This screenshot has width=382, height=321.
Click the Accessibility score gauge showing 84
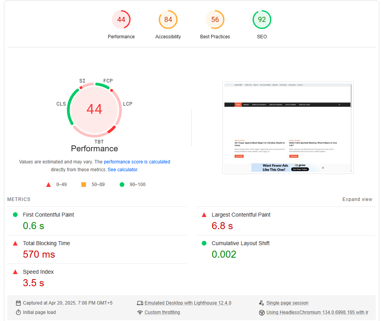click(168, 20)
